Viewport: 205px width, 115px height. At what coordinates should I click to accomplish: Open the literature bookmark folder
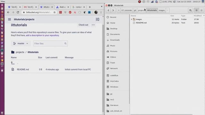[x=114, y=105]
